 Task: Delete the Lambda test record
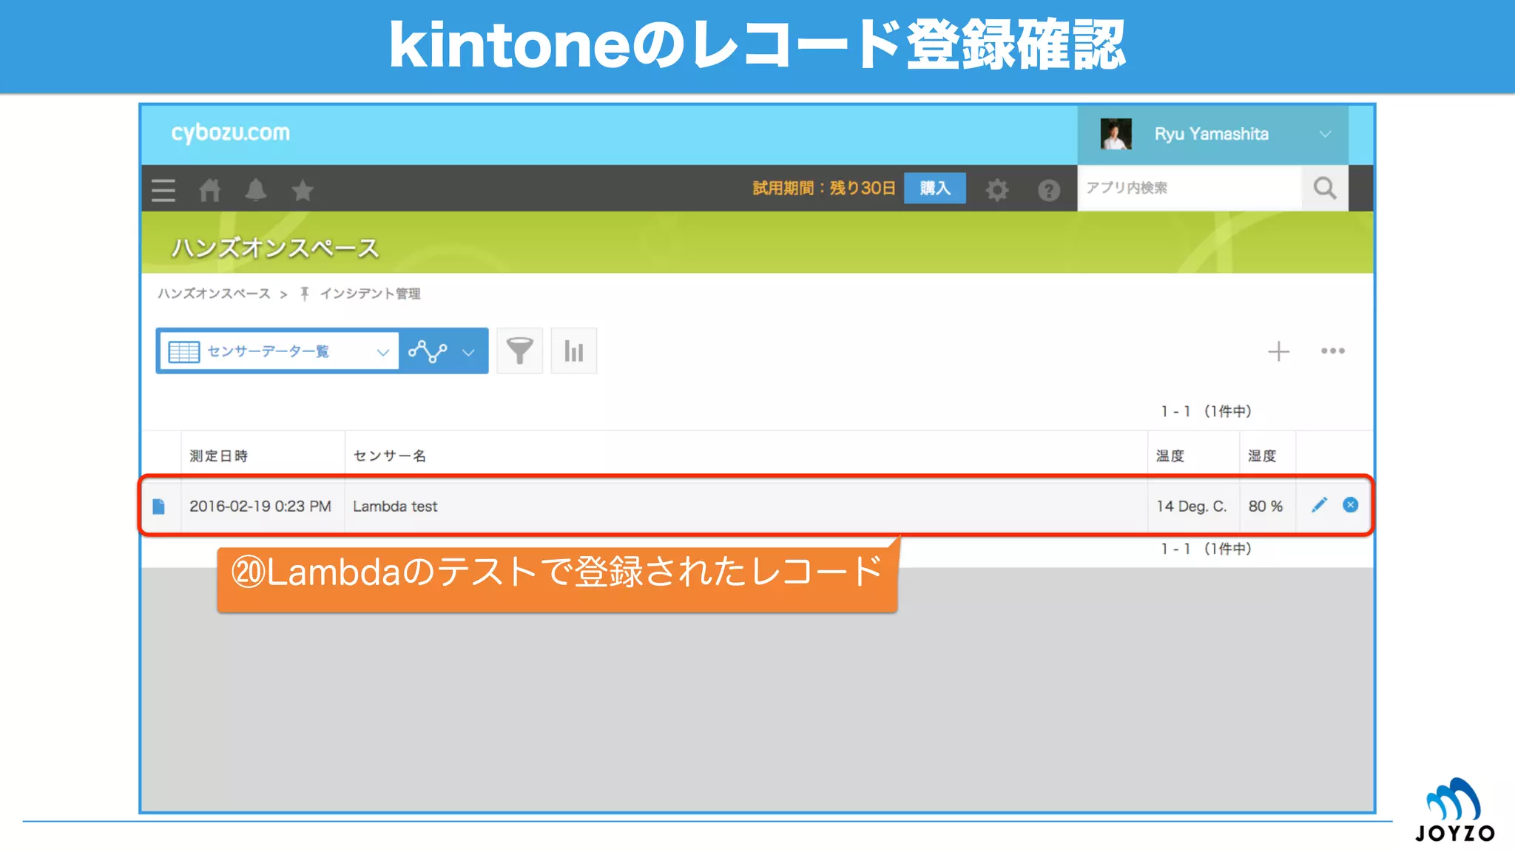1351,505
